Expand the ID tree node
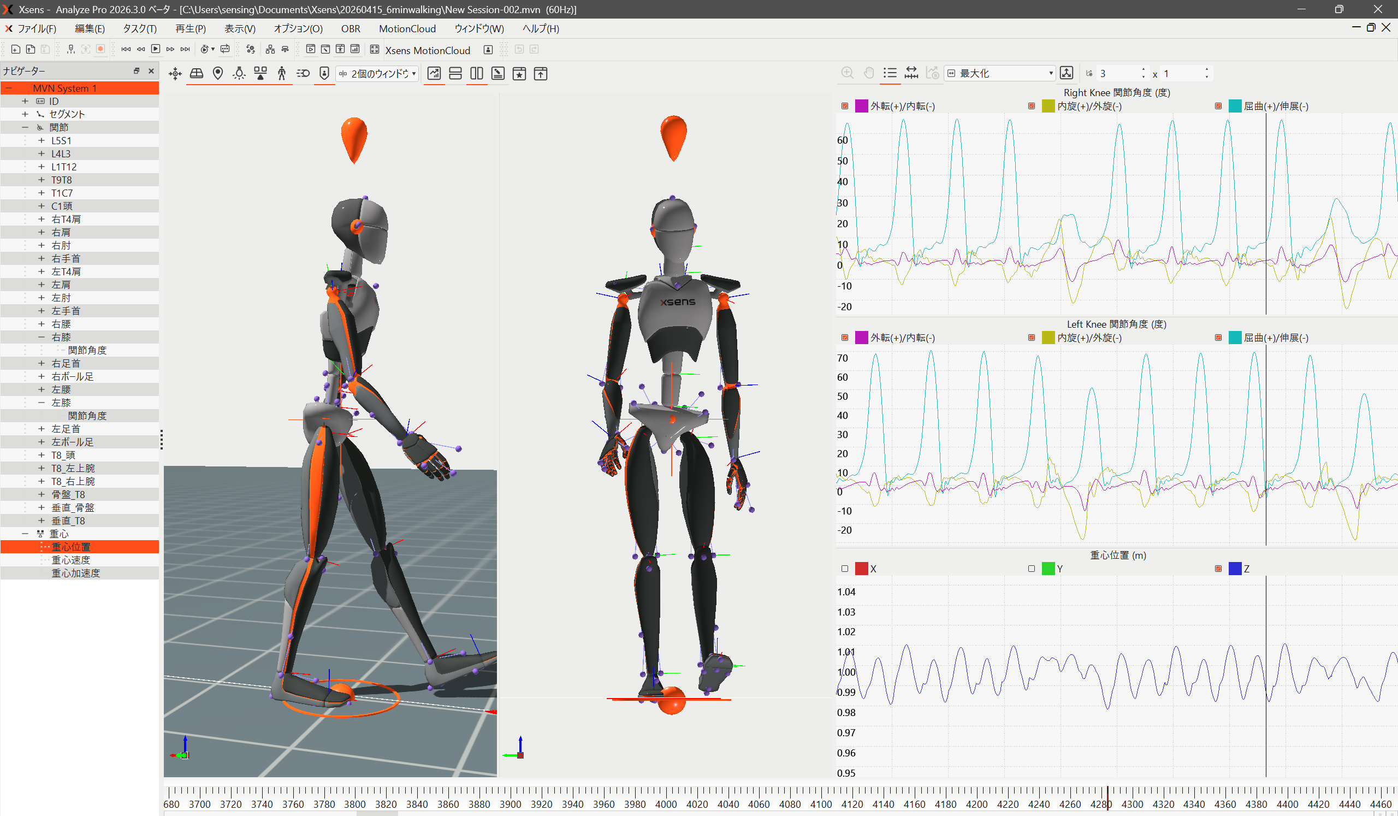This screenshot has width=1398, height=816. (x=25, y=101)
